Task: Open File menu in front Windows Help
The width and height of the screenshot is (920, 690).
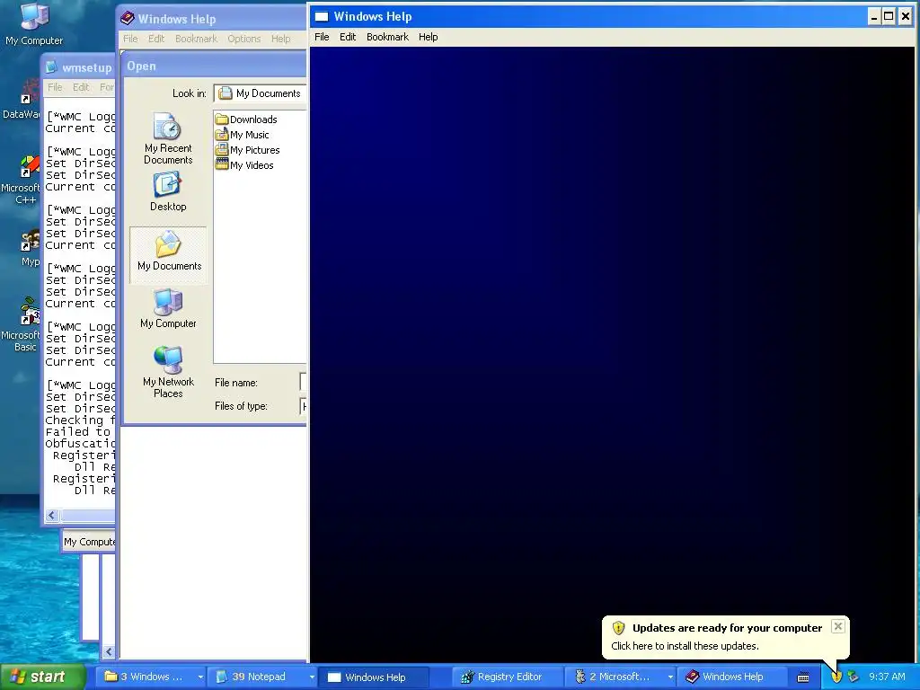Action: (322, 37)
